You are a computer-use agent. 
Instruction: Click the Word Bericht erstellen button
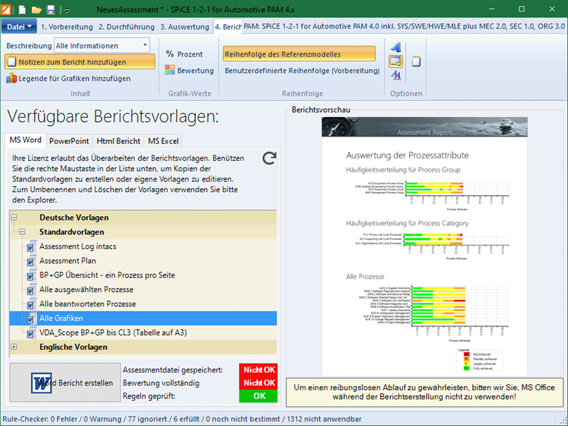[x=65, y=383]
